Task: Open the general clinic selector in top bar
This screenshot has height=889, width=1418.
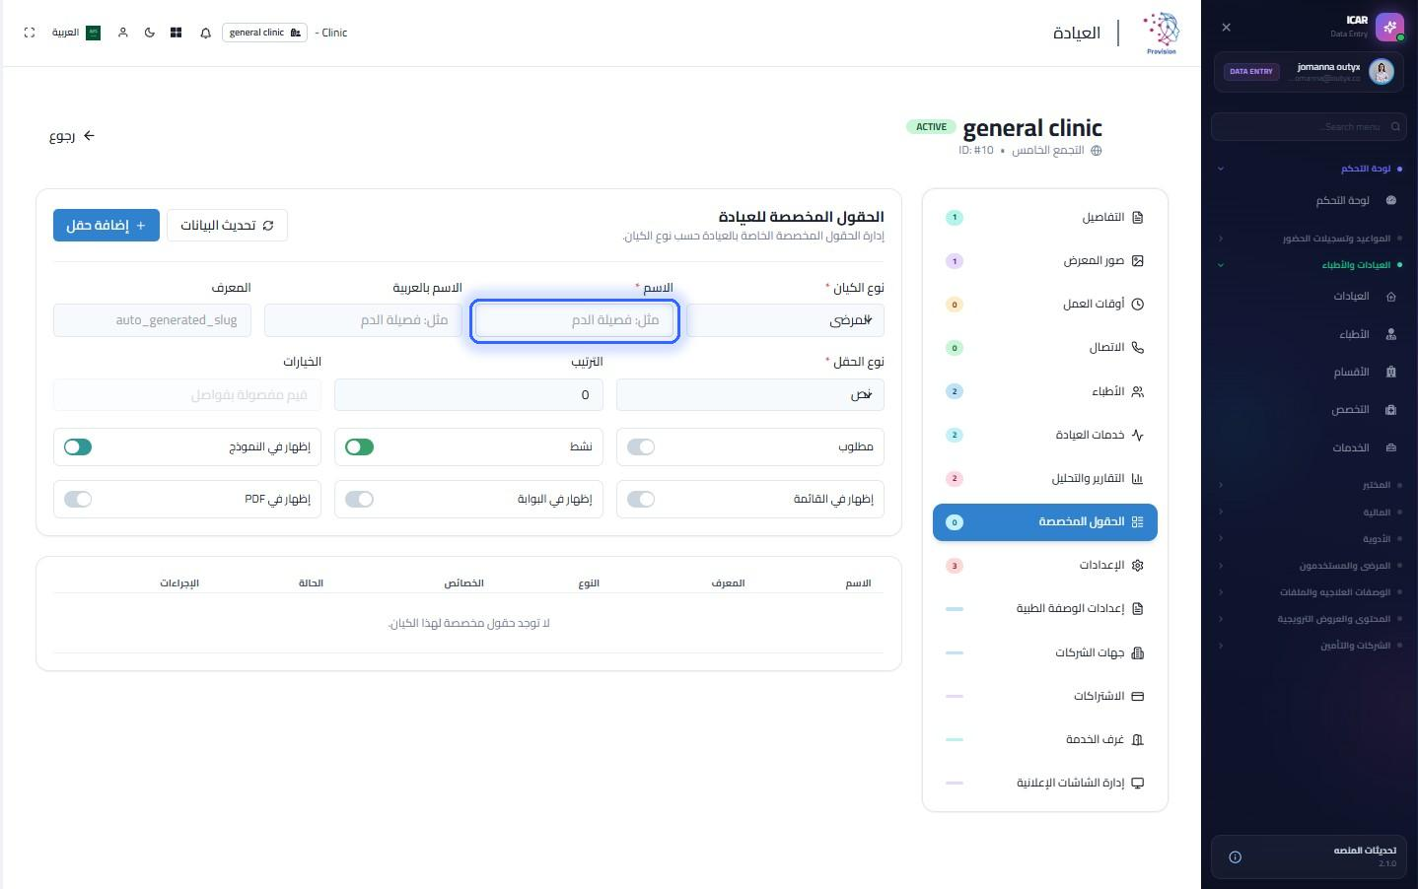Action: click(264, 33)
